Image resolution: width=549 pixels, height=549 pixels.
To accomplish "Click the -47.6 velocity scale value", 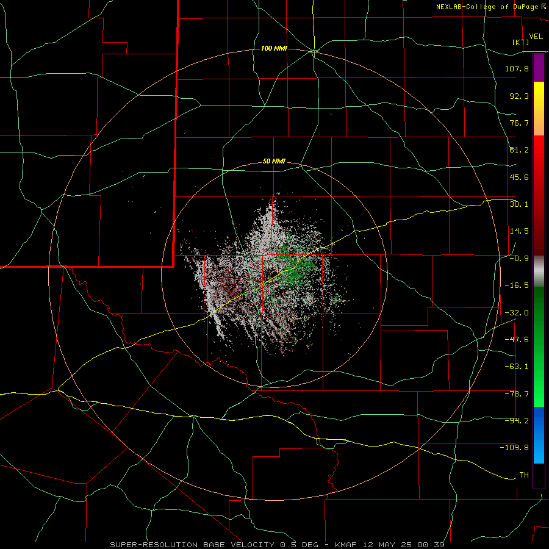I will click(517, 340).
